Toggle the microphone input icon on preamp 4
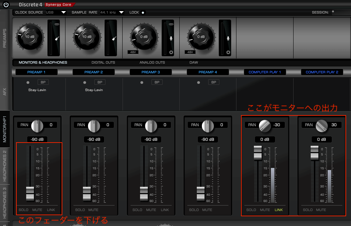 pos(228,38)
